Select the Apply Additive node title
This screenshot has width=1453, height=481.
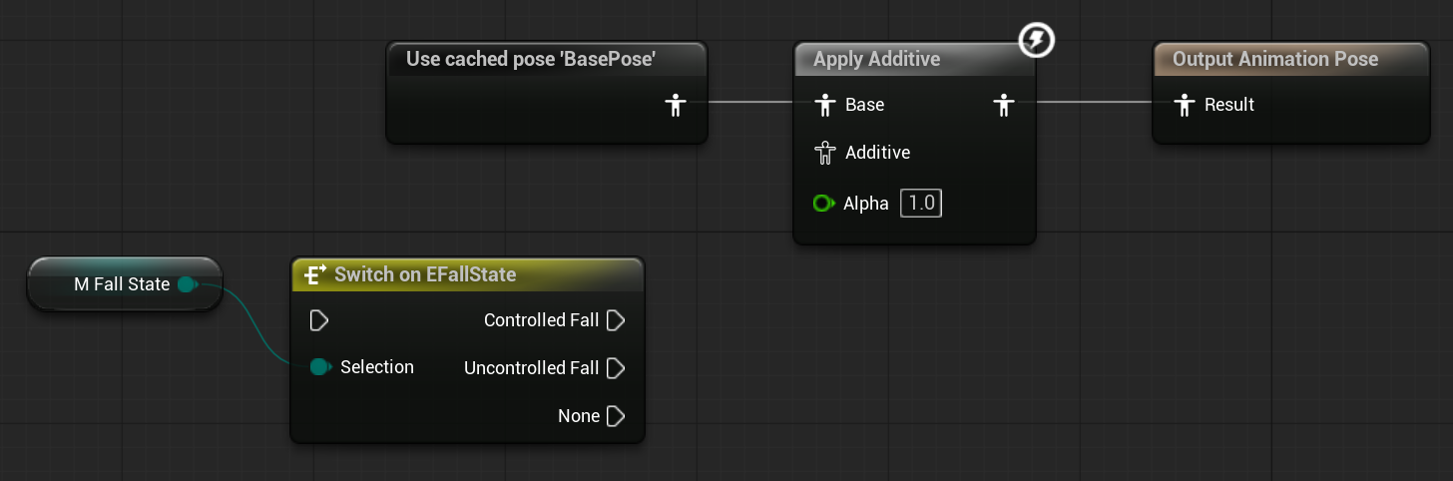pos(876,59)
